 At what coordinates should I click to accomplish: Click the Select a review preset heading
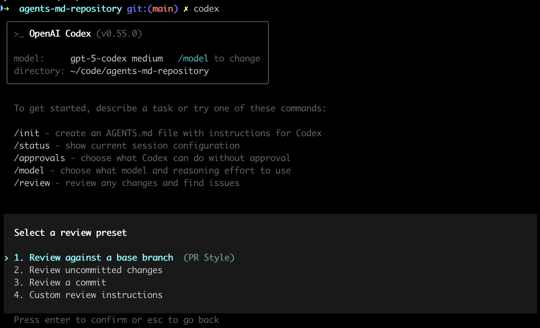(x=71, y=233)
